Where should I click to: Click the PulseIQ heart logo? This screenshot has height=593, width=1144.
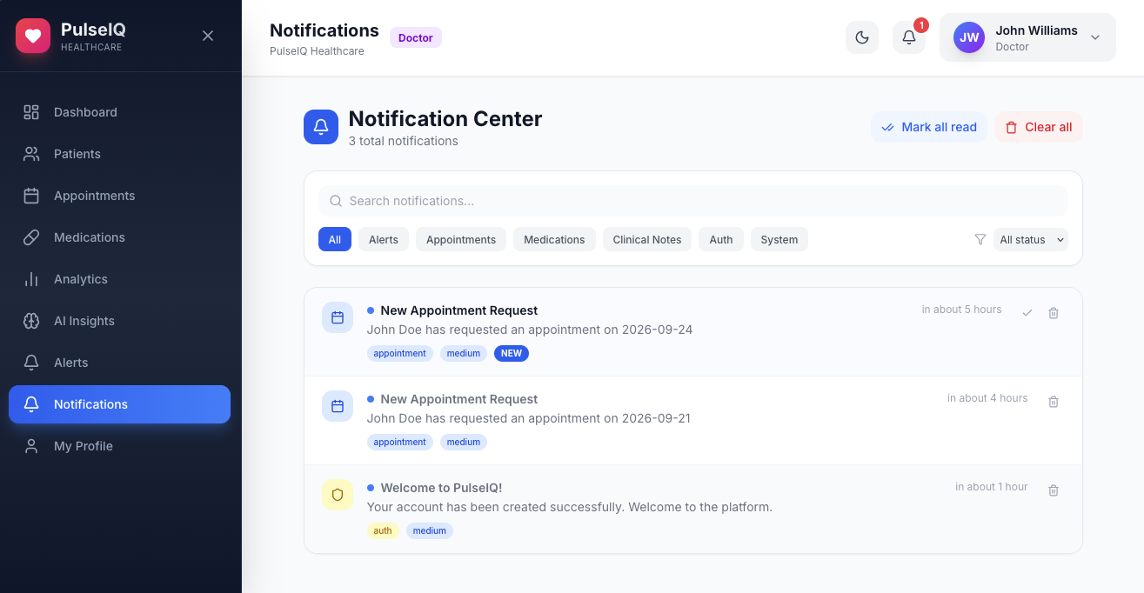[x=33, y=36]
